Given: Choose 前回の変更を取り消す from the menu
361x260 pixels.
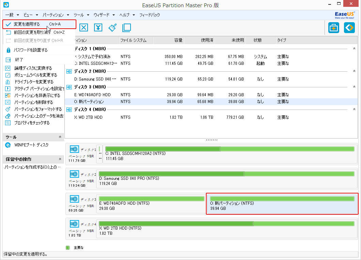Looking at the screenshot, I should tap(39, 32).
